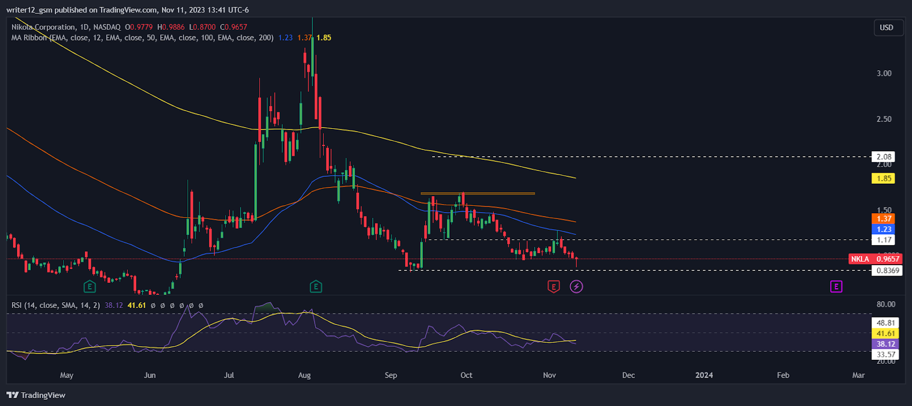Click the Nov label on the time axis
This screenshot has width=912, height=406.
coord(549,375)
